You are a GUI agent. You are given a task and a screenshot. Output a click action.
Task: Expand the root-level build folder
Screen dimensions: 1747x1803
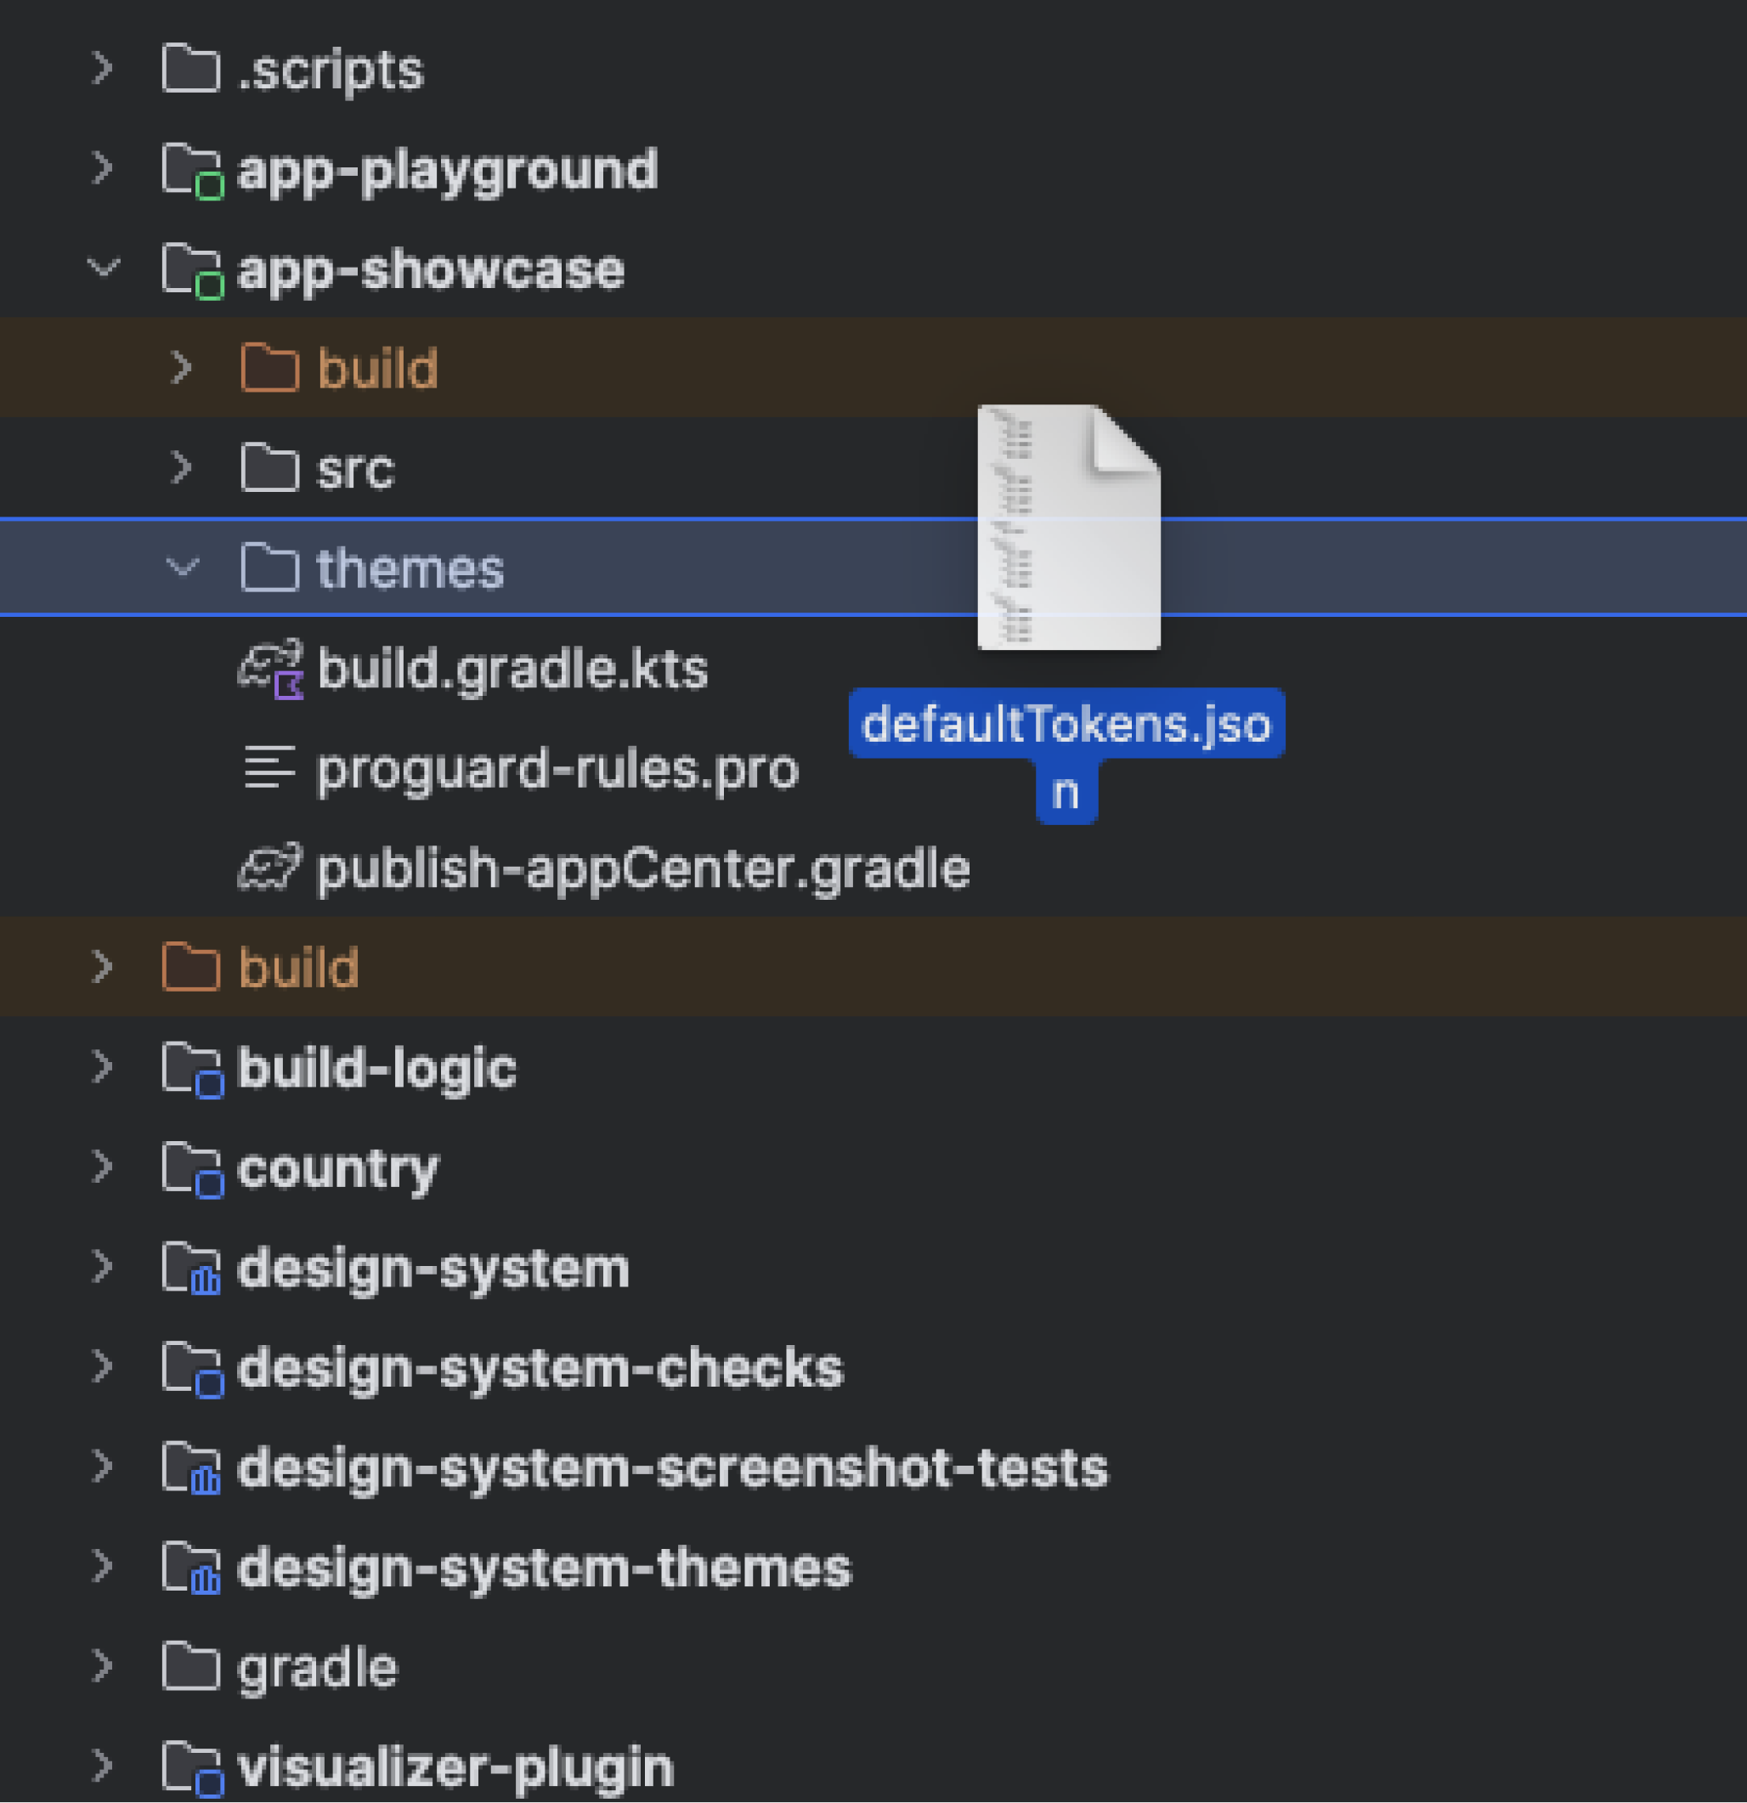[103, 967]
